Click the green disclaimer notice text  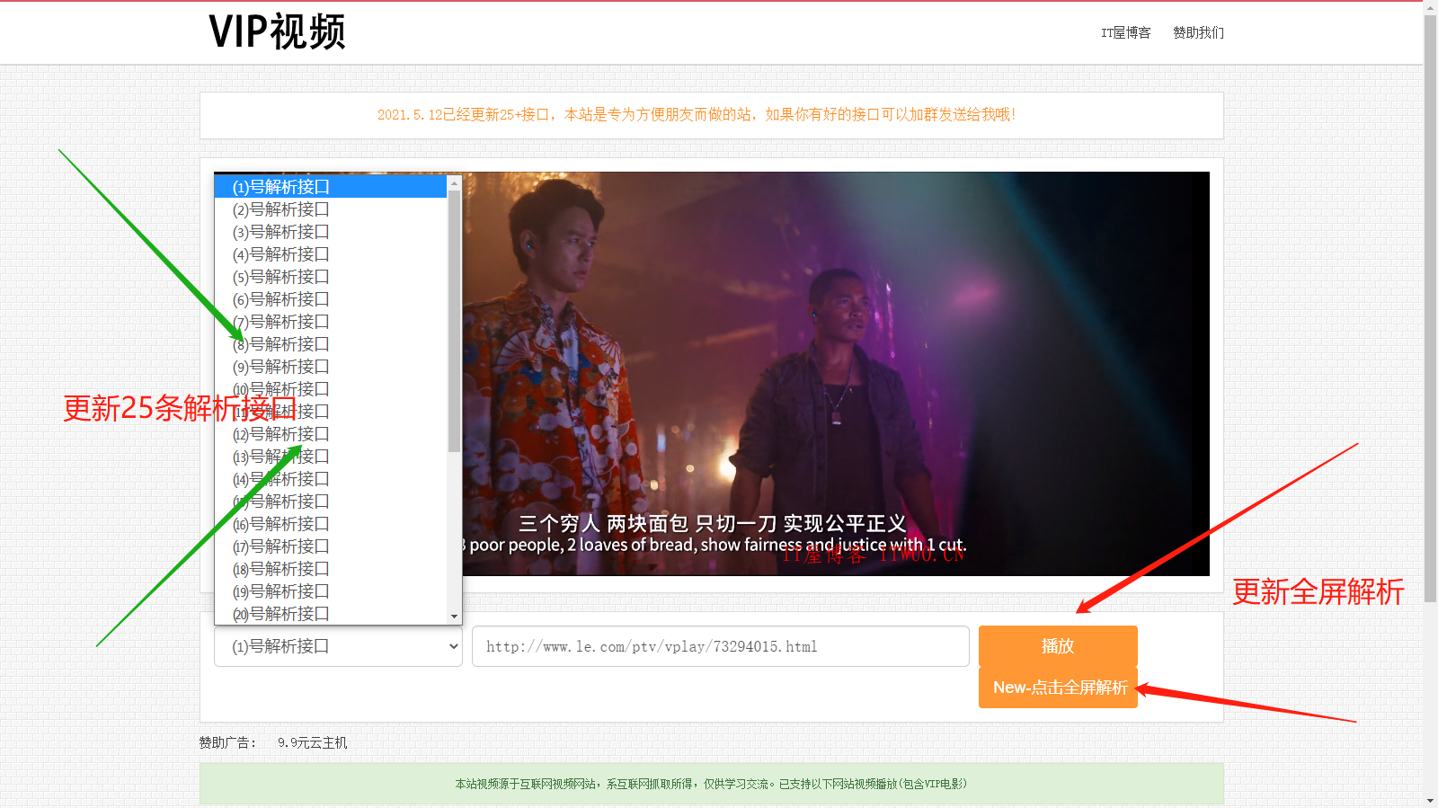(711, 784)
